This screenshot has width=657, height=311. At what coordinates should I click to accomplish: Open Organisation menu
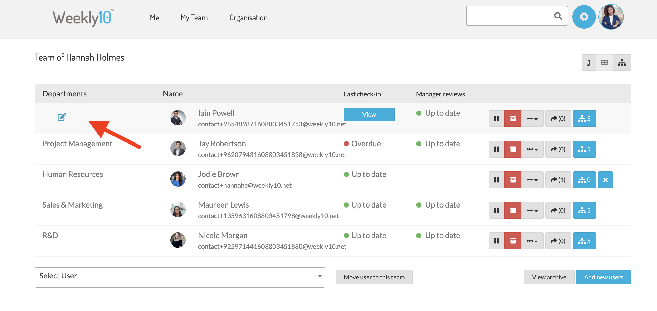coord(248,18)
